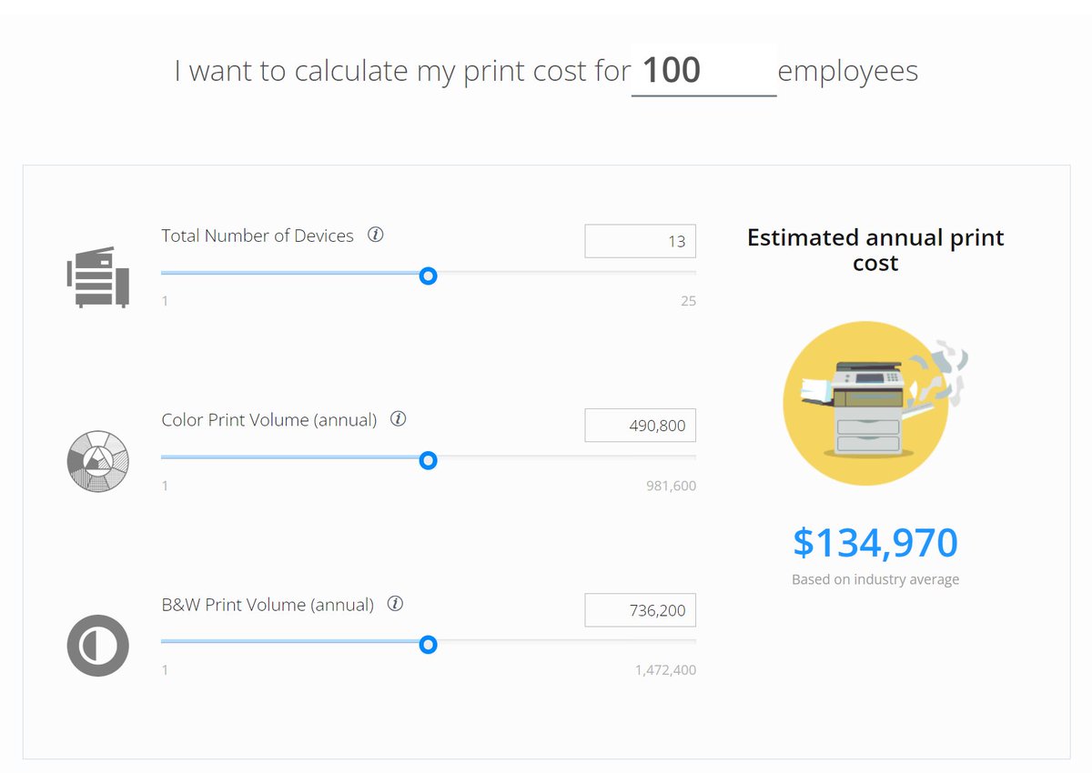
Task: Click the 'Estimated annual print cost' heading
Action: tap(875, 250)
